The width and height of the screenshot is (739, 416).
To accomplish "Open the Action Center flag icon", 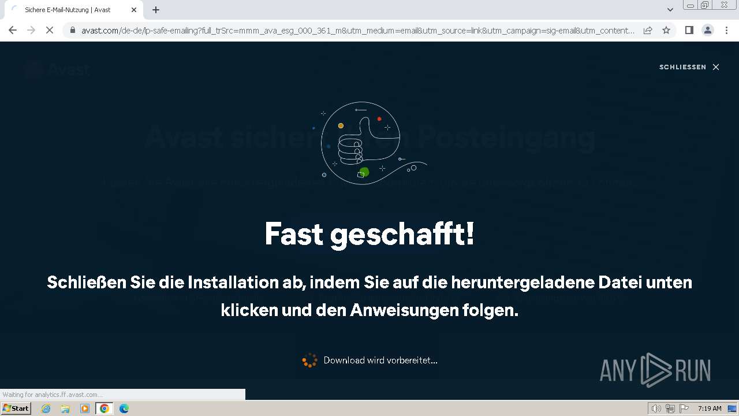I will tap(684, 408).
